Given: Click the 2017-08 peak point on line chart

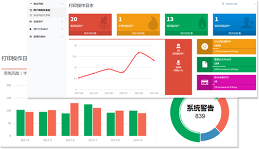Looking at the screenshot, I should click(139, 53).
